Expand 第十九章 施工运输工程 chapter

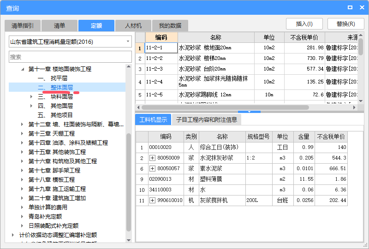coord(22,189)
